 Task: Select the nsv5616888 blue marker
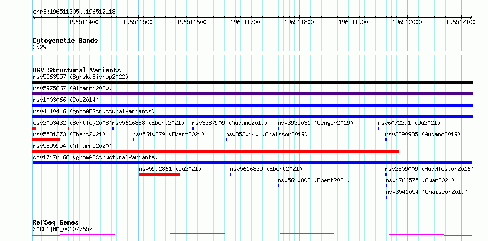point(113,128)
